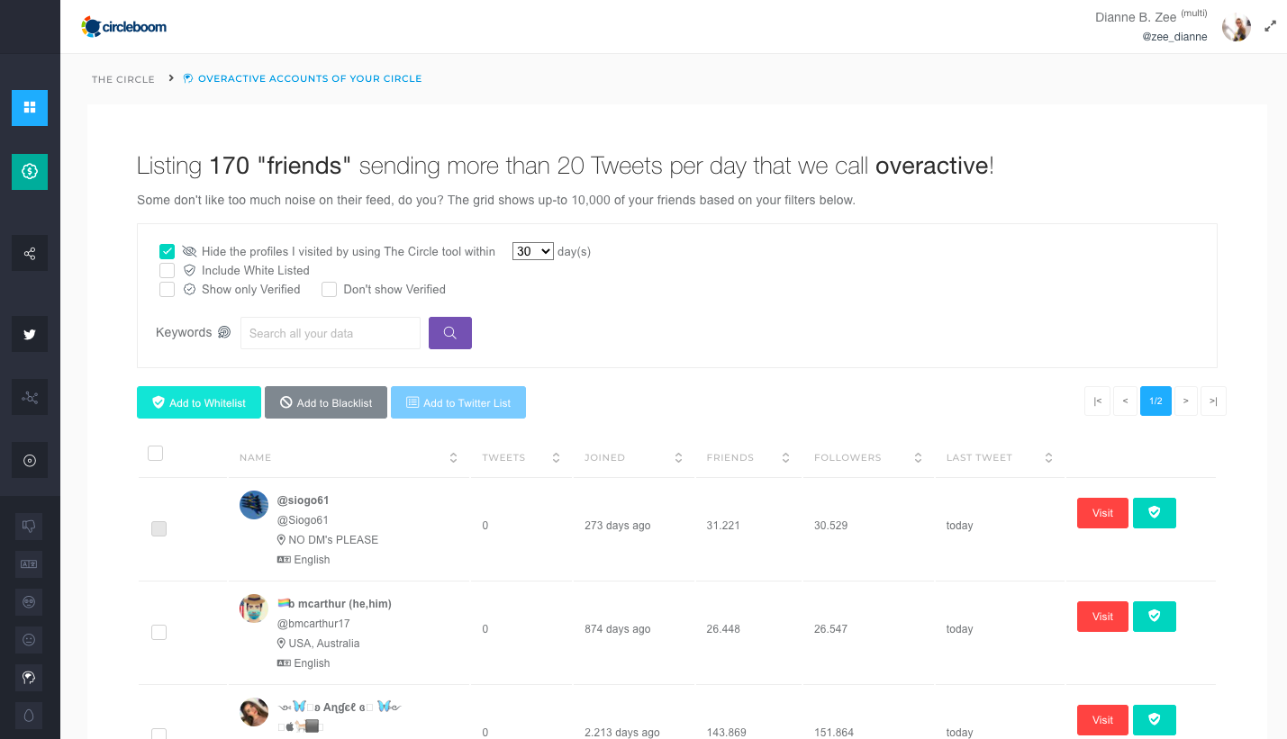The image size is (1287, 739).
Task: Check the Show only Verified option
Action: (167, 289)
